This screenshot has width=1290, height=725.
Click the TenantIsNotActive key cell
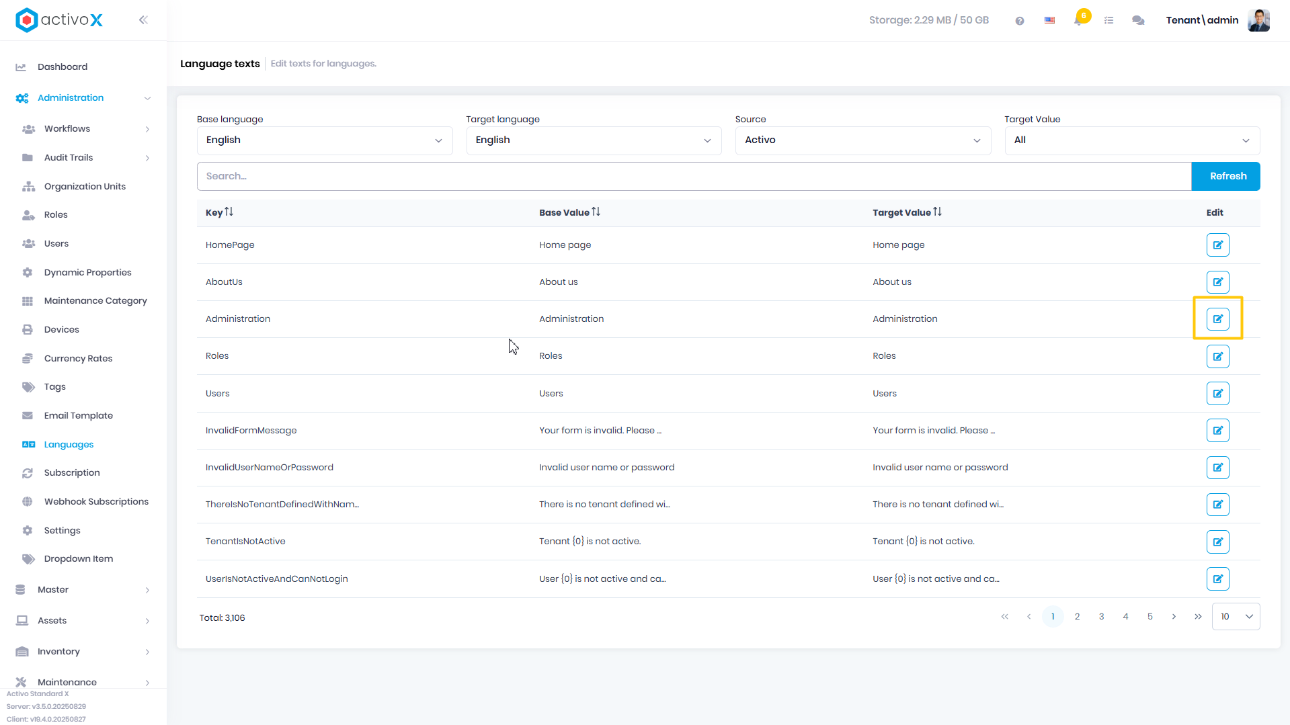245,542
